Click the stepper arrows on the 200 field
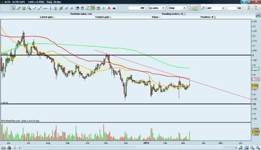Screen dimensions: 261x150 pyautogui.click(x=146, y=8)
